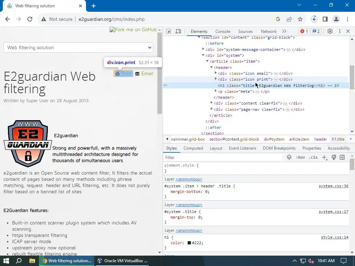
Task: Open the system.css:17 source link
Action: 334,212
